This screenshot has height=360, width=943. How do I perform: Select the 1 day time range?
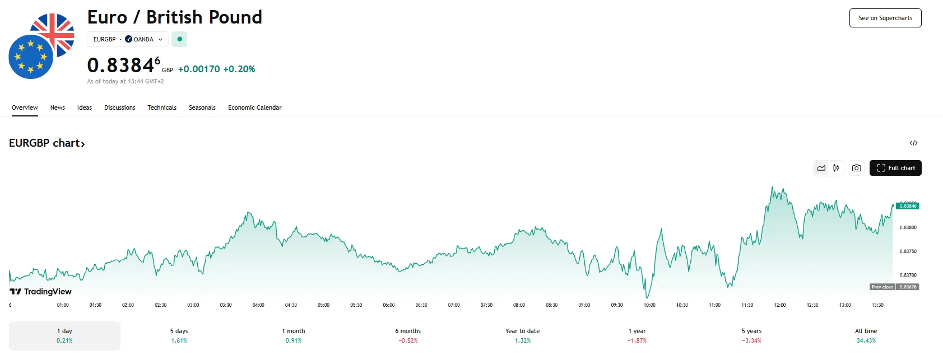pos(64,335)
